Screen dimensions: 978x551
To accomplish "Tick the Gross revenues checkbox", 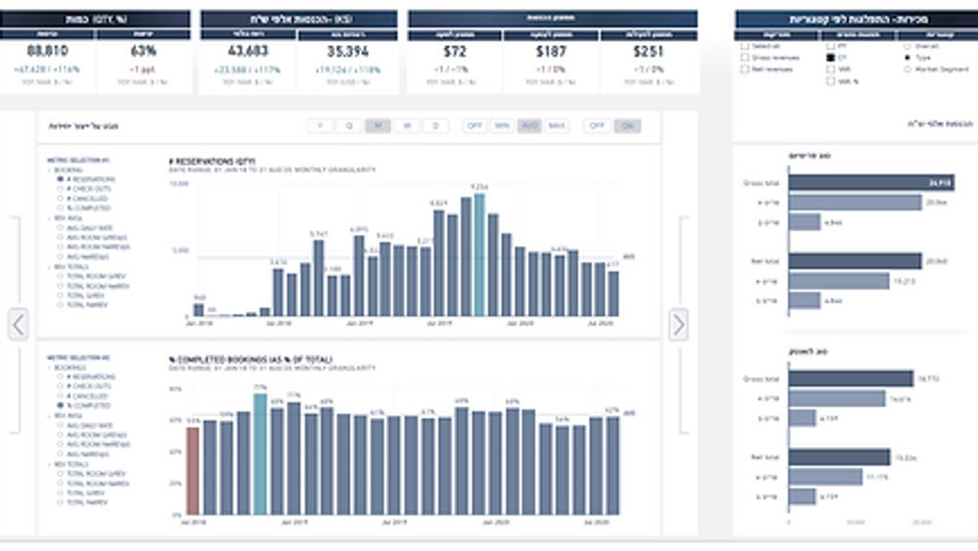I will point(744,58).
